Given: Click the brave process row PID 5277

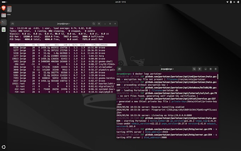Looking at the screenshot, I should point(63,50).
